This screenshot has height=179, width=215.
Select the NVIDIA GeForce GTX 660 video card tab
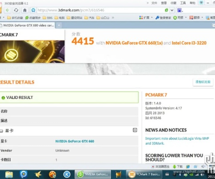pos(27,25)
